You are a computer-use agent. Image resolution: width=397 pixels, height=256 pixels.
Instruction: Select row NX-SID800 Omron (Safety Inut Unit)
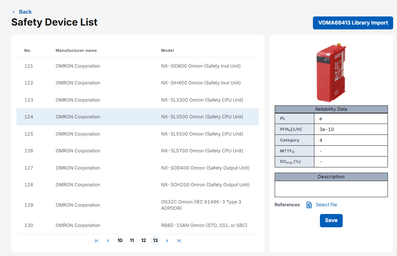138,66
